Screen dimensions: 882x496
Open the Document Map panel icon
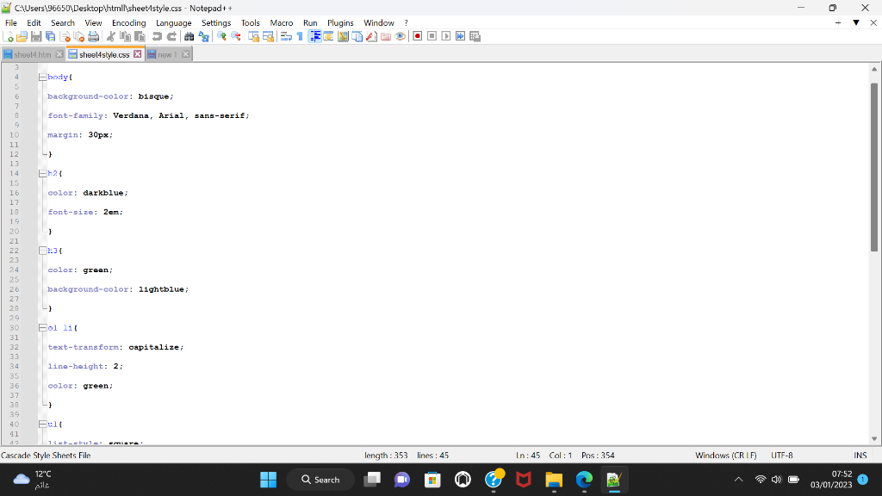(x=344, y=35)
